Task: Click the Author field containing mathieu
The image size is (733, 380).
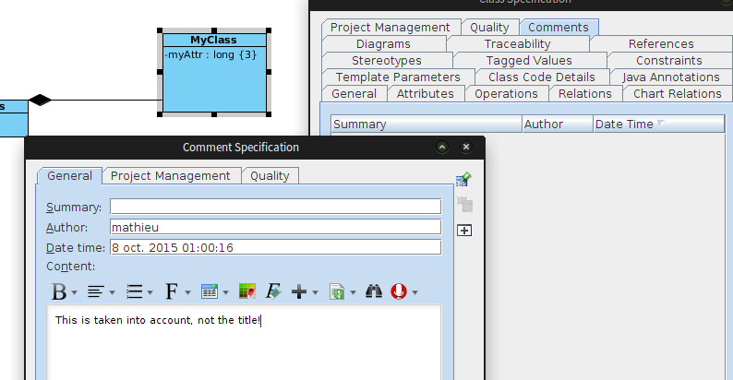Action: 275,227
